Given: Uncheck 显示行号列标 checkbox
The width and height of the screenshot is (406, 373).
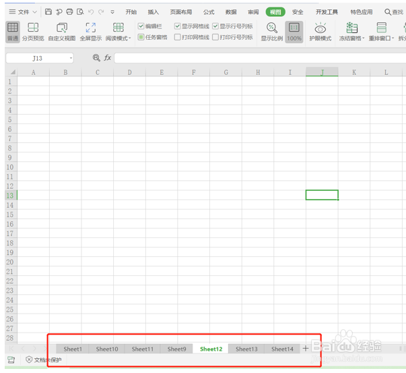Looking at the screenshot, I should tap(215, 26).
